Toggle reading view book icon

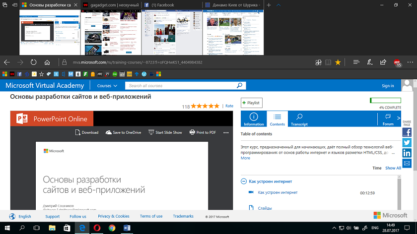328,62
